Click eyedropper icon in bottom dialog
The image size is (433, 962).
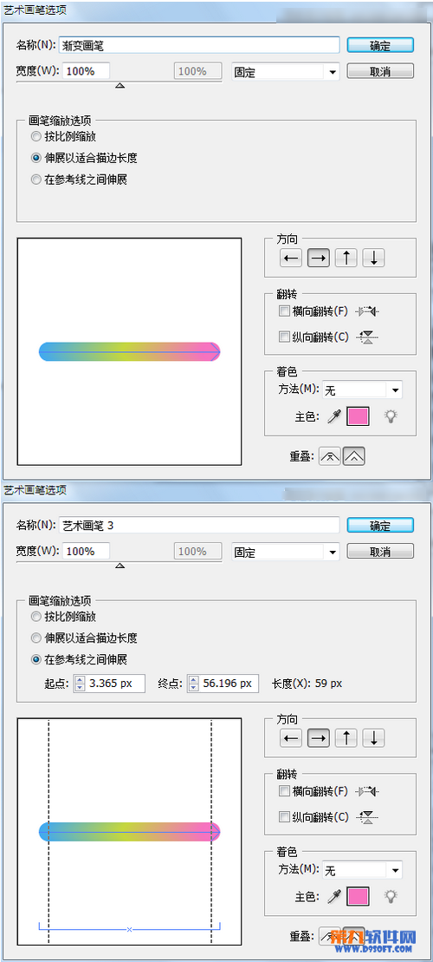click(333, 897)
